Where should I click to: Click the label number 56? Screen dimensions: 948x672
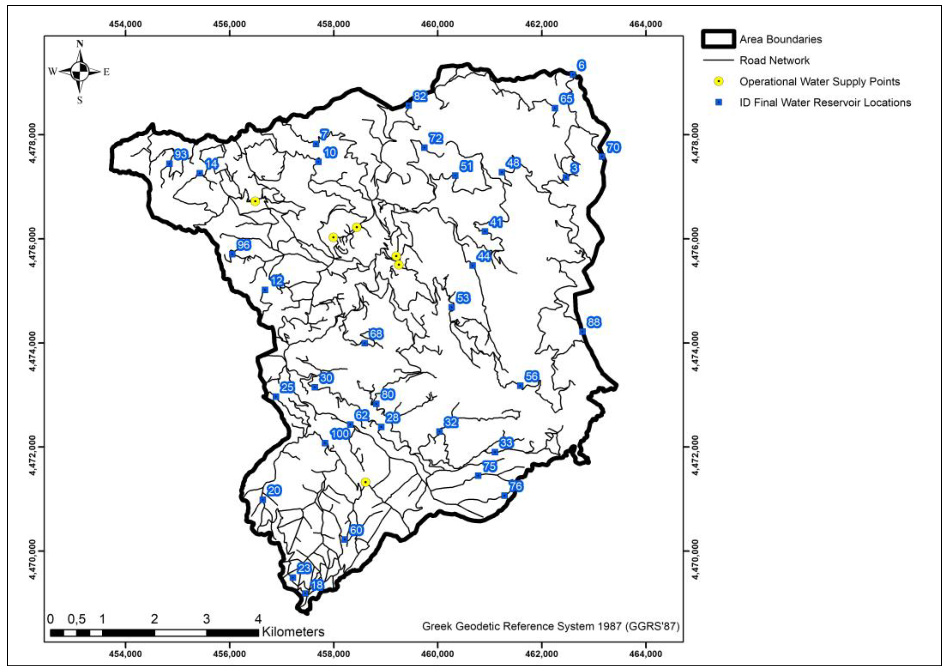532,376
